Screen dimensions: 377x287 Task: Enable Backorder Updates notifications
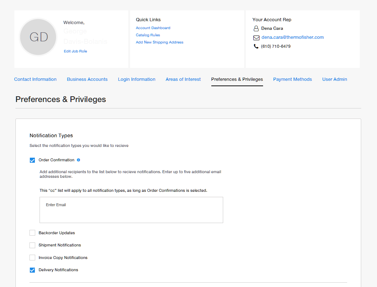pyautogui.click(x=32, y=233)
